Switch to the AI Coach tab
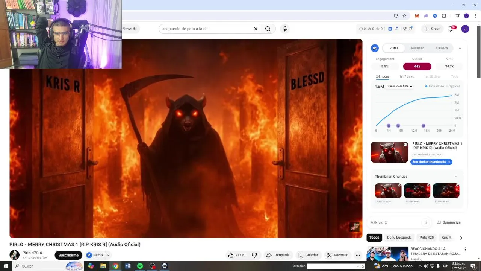This screenshot has width=481, height=271. pyautogui.click(x=442, y=48)
